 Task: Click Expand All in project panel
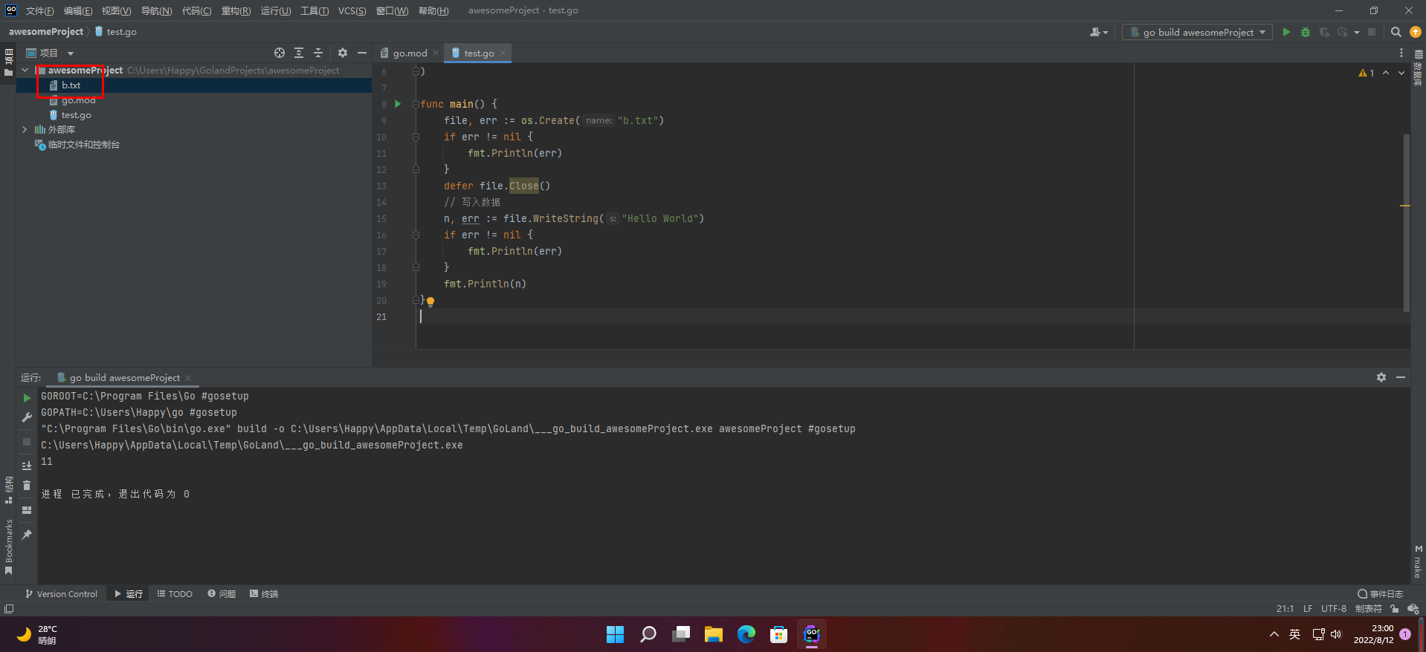[x=299, y=53]
